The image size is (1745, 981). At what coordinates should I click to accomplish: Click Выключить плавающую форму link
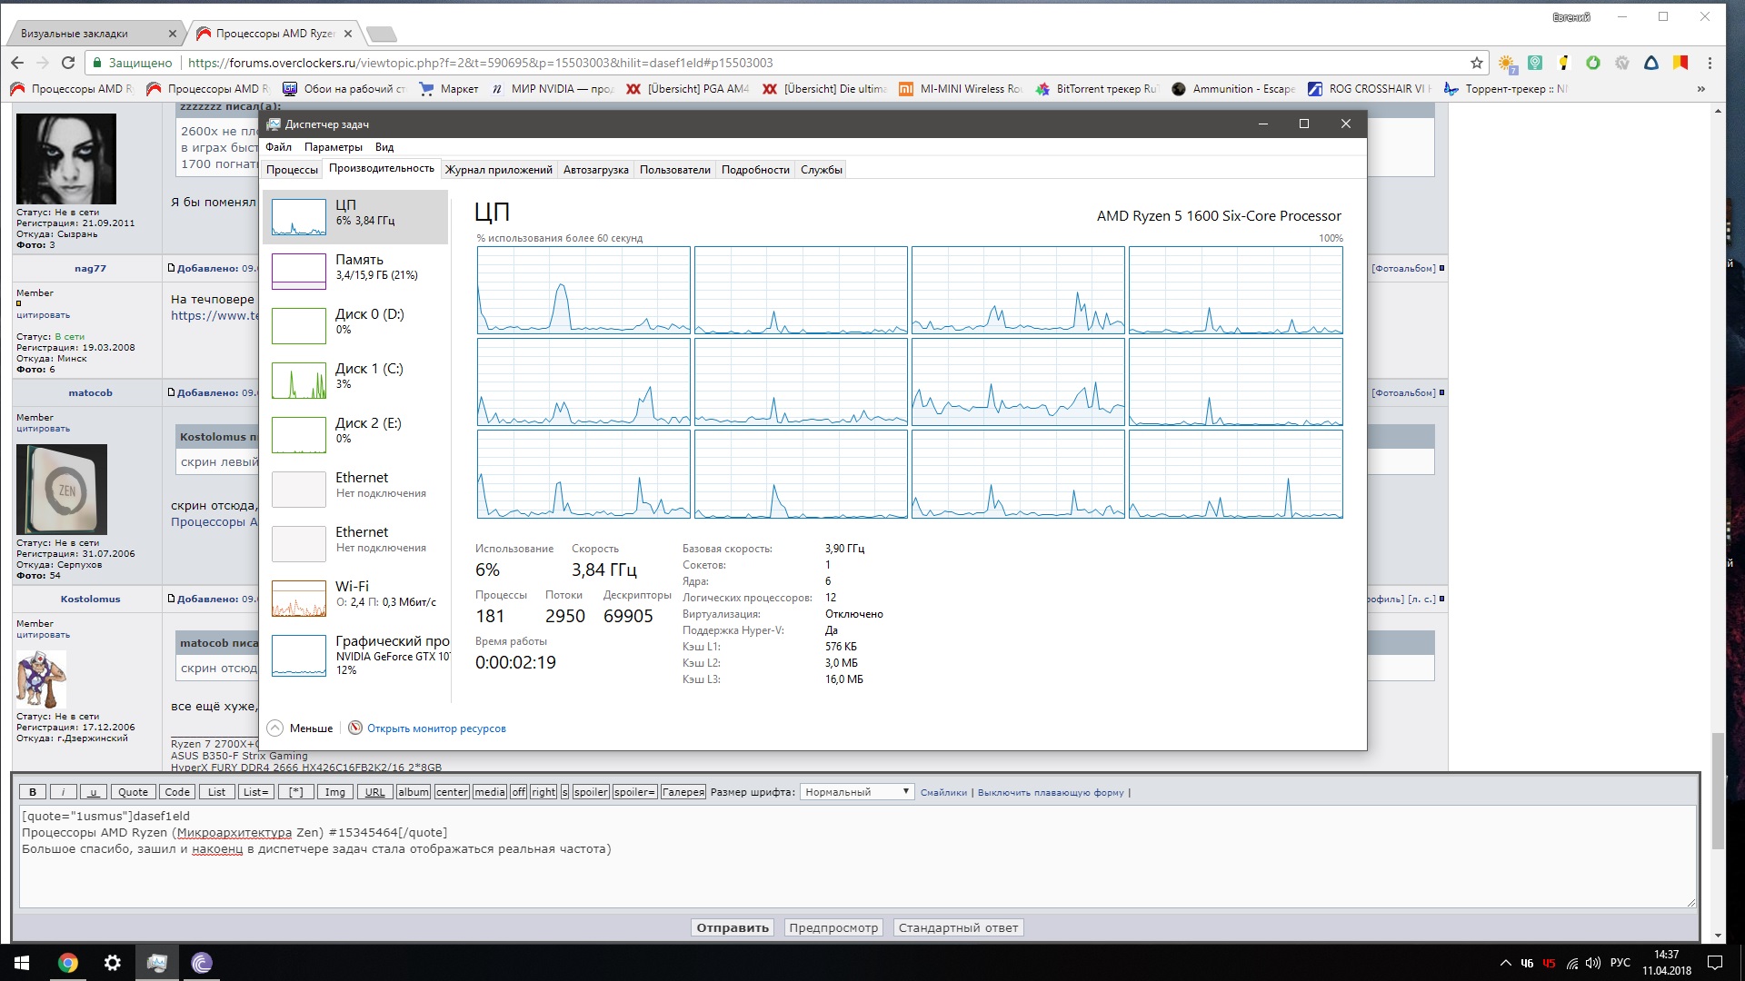click(1050, 792)
